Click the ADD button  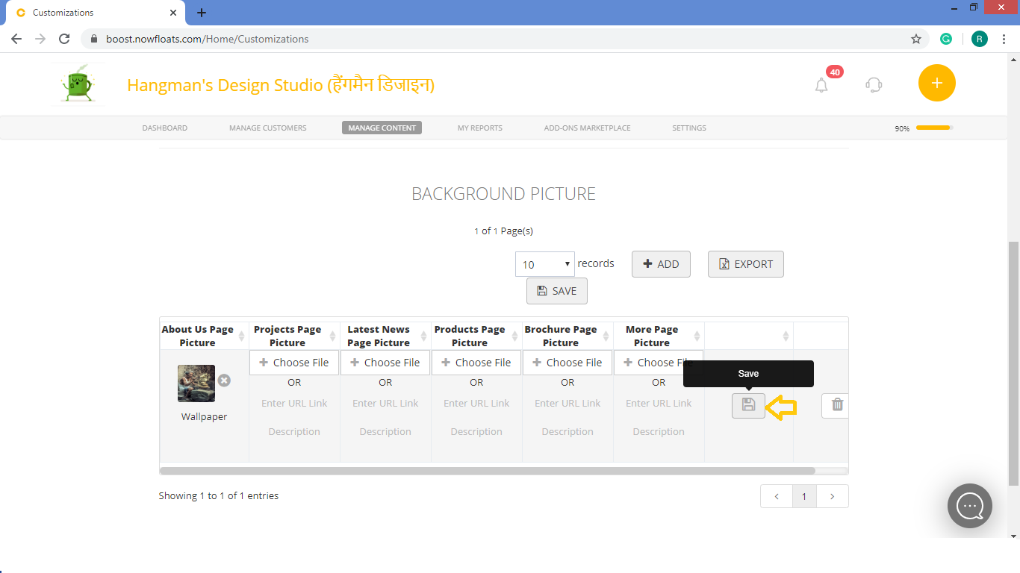(x=661, y=264)
